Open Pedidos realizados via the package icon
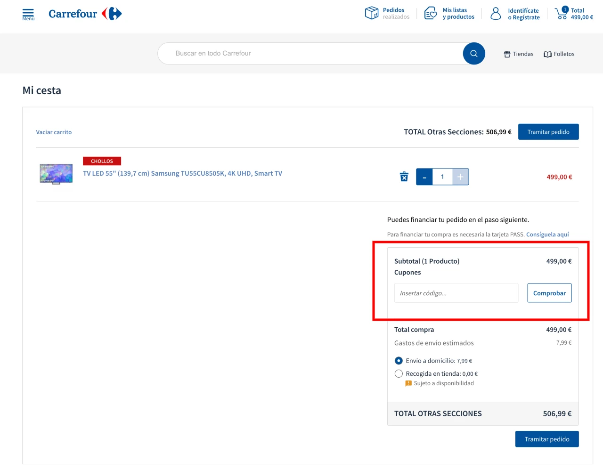Screen dimensions: 603x469 click(372, 13)
